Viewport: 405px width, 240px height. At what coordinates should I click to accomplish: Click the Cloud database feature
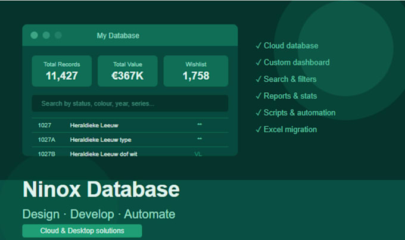287,46
